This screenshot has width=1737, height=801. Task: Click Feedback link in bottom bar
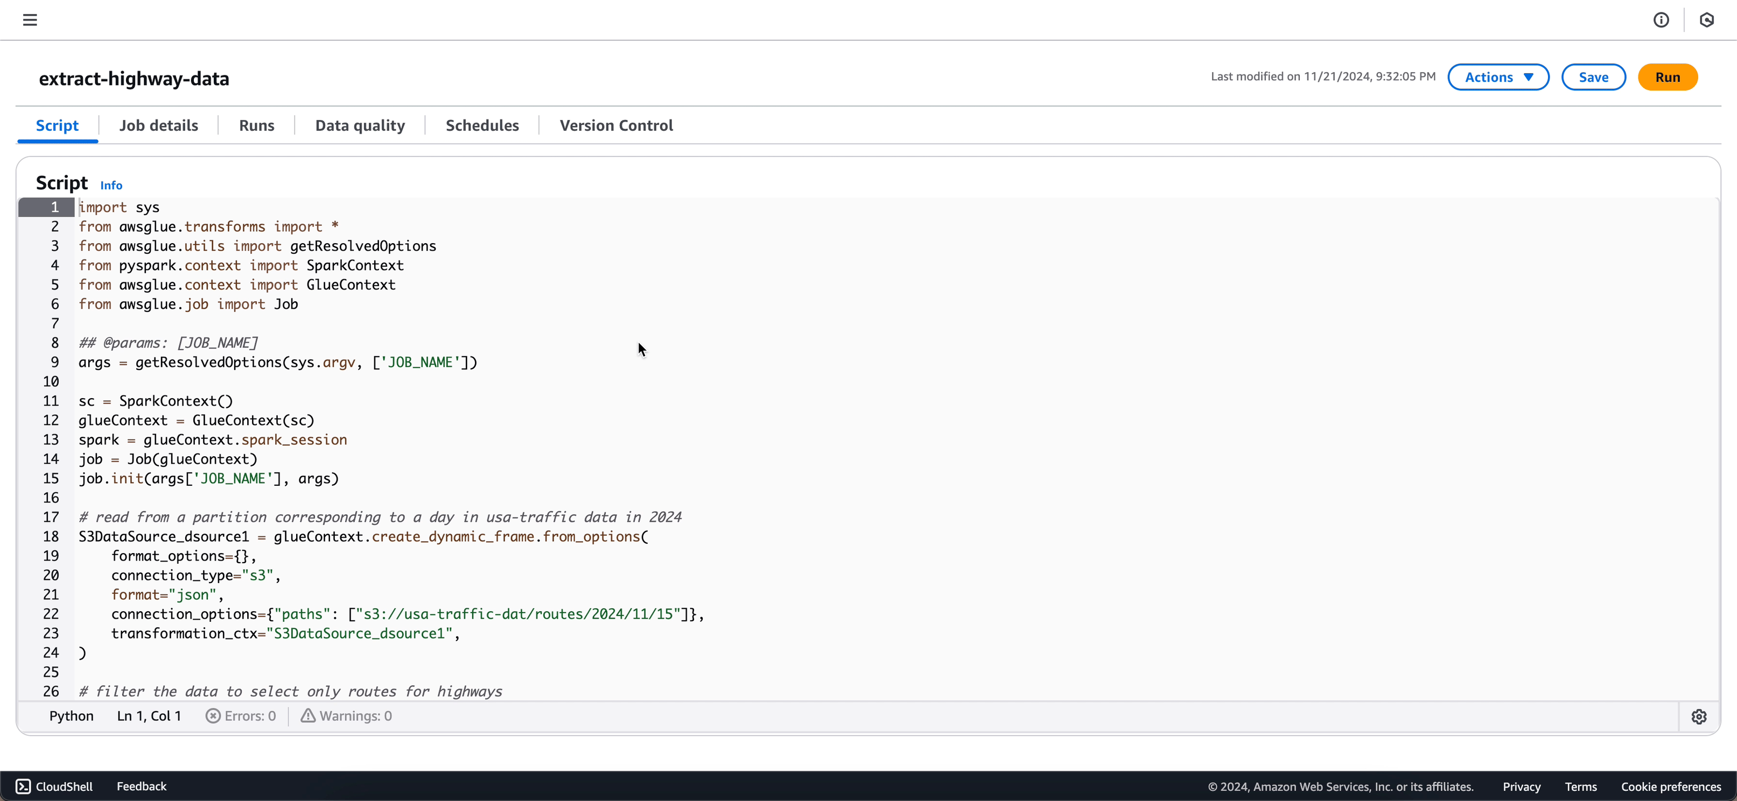tap(142, 785)
